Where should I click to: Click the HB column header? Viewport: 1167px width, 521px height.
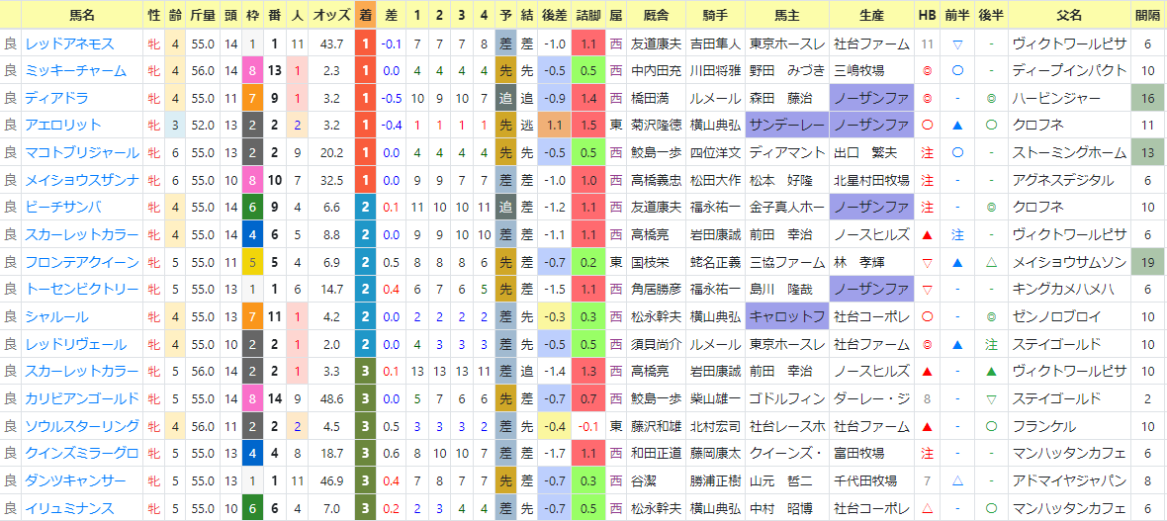point(927,14)
